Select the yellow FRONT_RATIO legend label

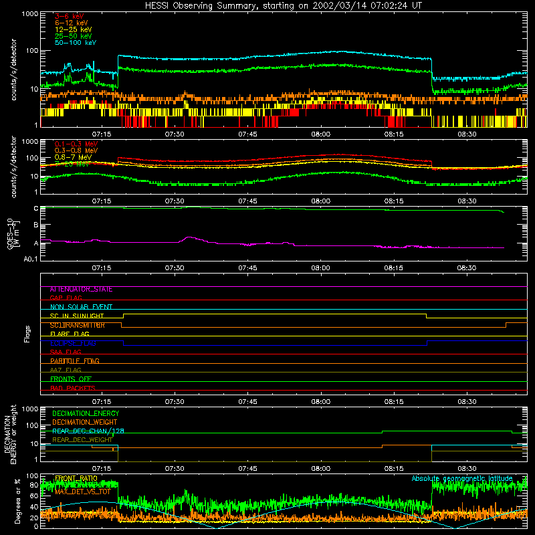click(76, 478)
